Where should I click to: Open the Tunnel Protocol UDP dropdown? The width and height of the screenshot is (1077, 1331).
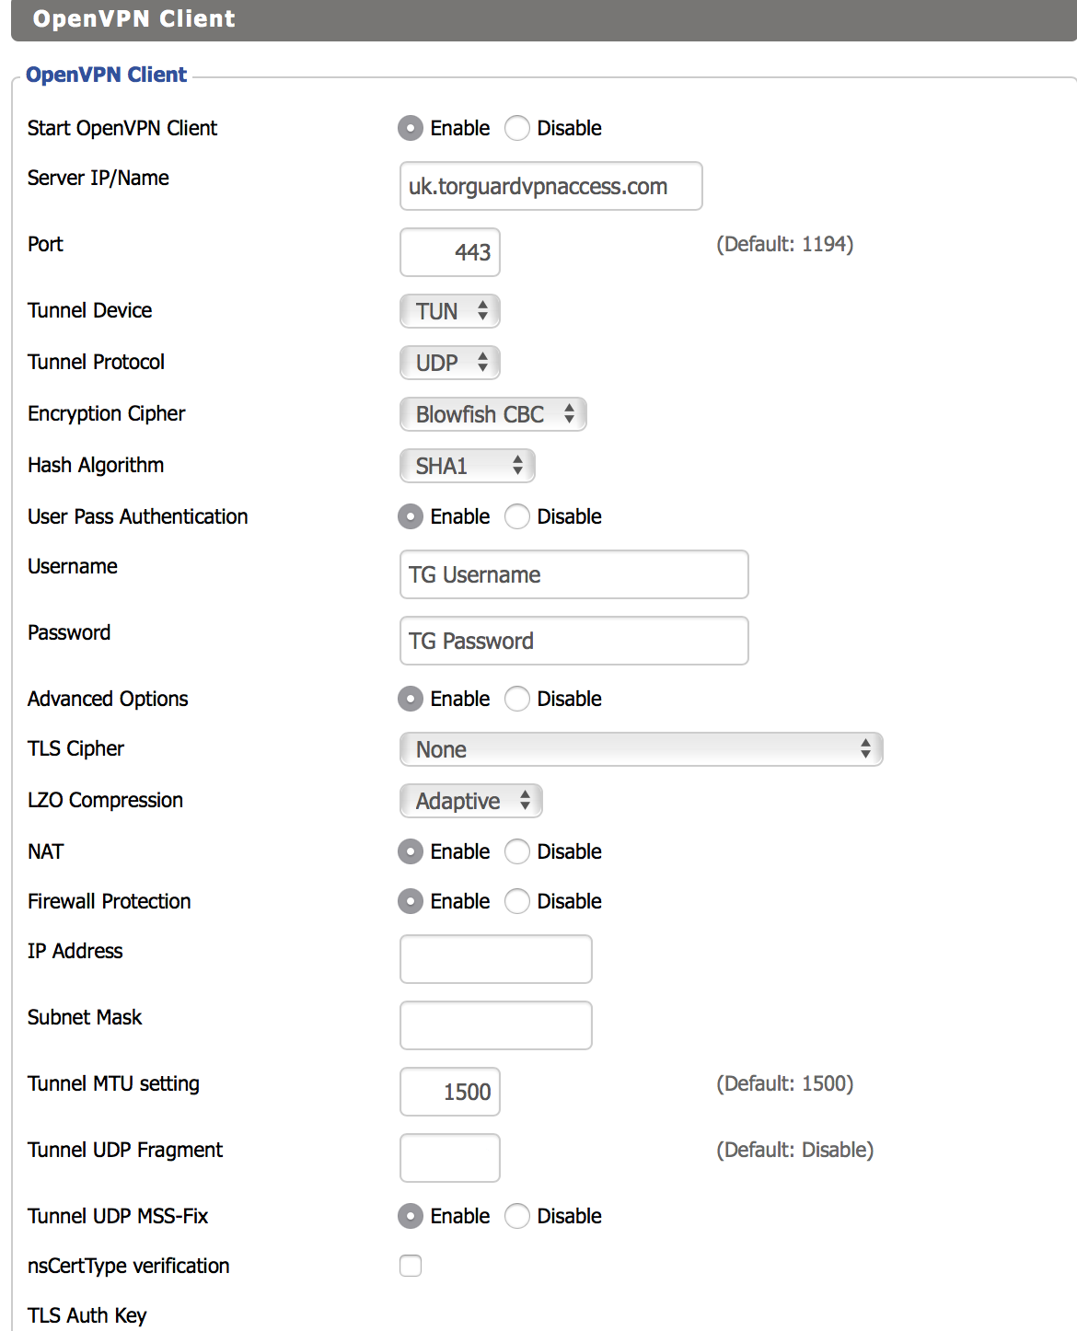pyautogui.click(x=450, y=363)
